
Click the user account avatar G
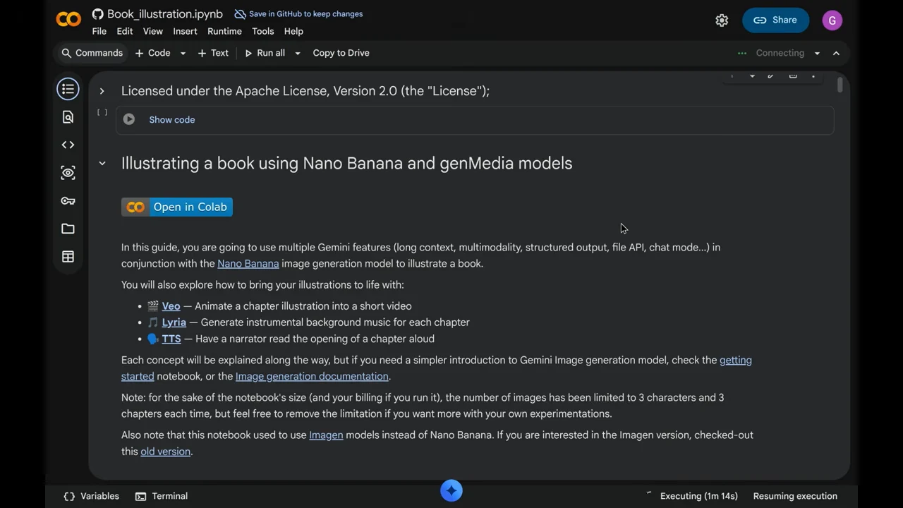point(832,20)
